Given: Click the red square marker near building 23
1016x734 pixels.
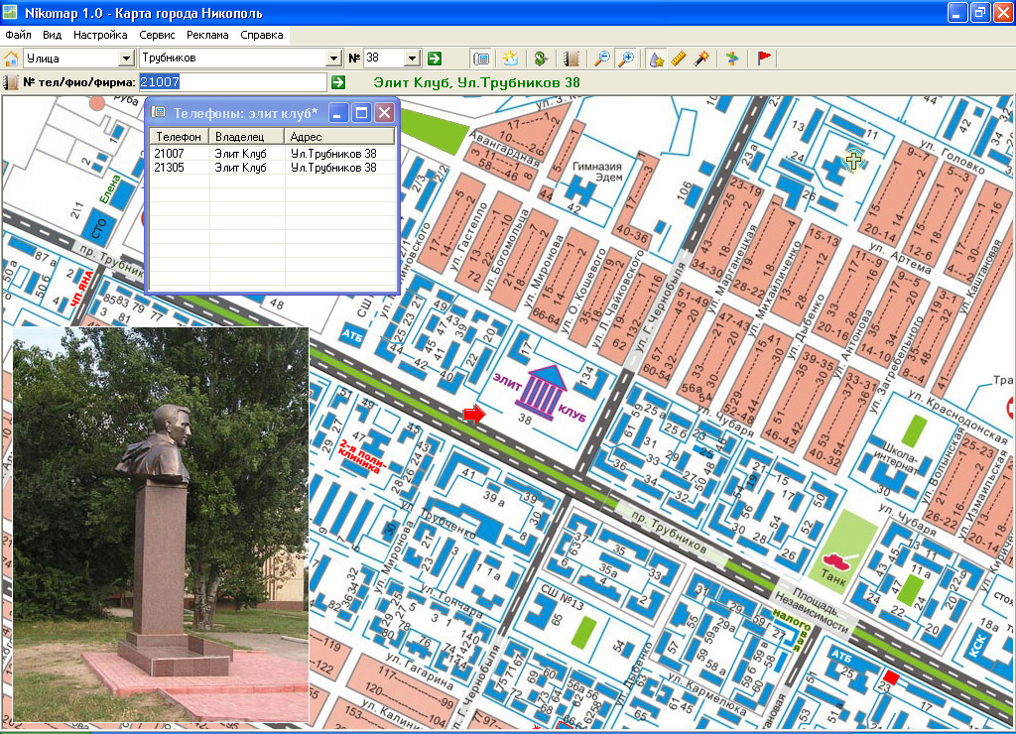Looking at the screenshot, I should pyautogui.click(x=892, y=677).
